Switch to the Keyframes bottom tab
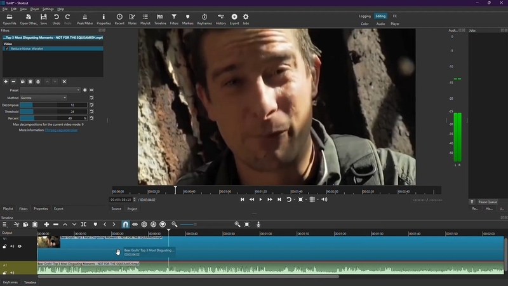This screenshot has width=508, height=286. point(10,282)
